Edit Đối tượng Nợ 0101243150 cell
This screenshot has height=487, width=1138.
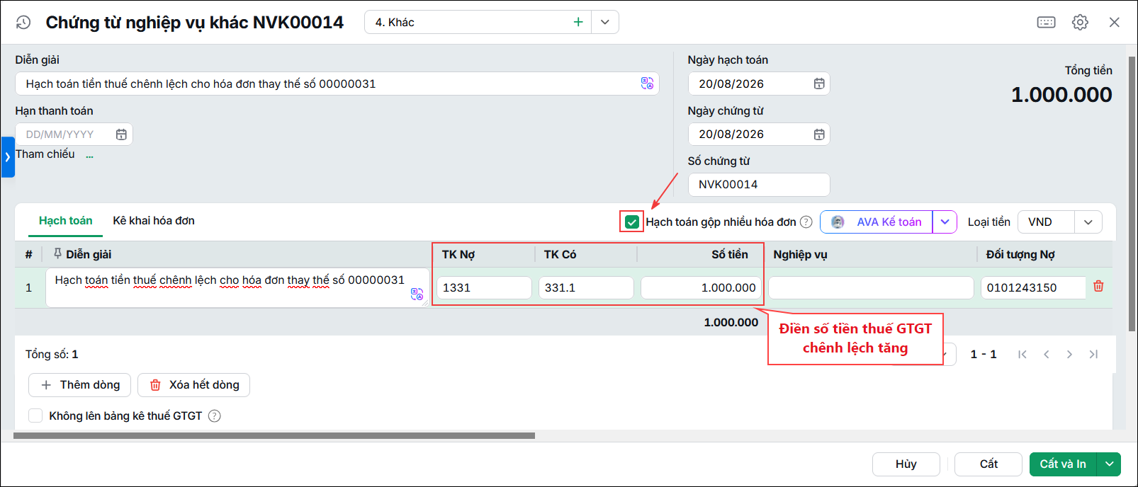(x=1033, y=288)
